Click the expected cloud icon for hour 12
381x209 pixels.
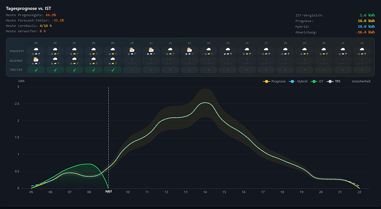click(170, 49)
